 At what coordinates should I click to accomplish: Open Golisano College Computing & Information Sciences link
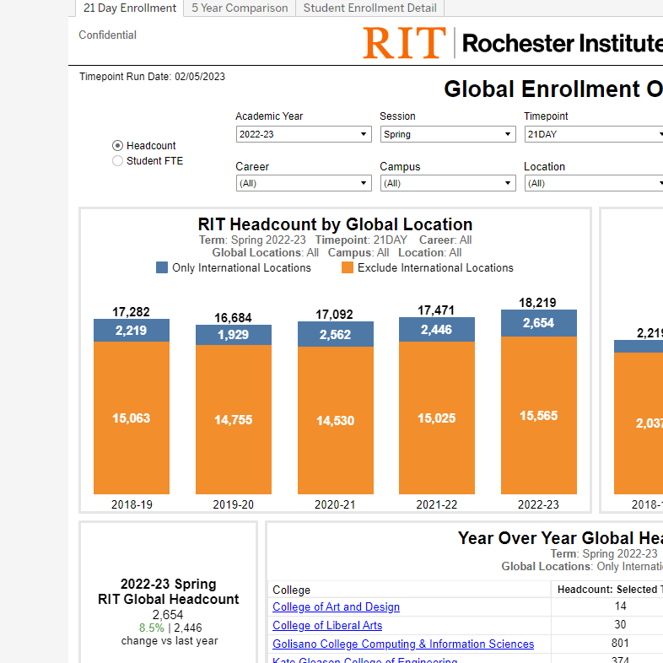point(403,644)
